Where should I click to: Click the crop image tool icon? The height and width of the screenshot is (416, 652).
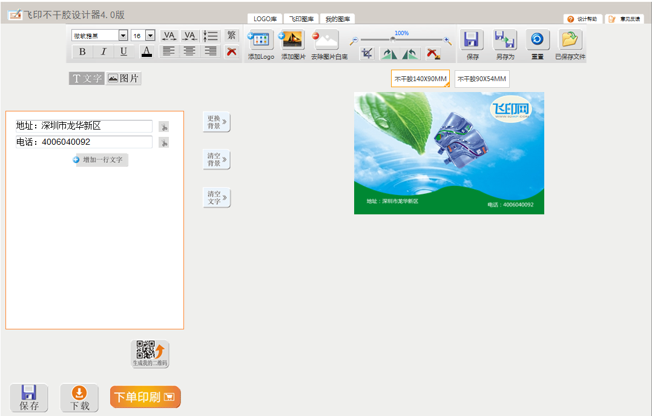367,53
